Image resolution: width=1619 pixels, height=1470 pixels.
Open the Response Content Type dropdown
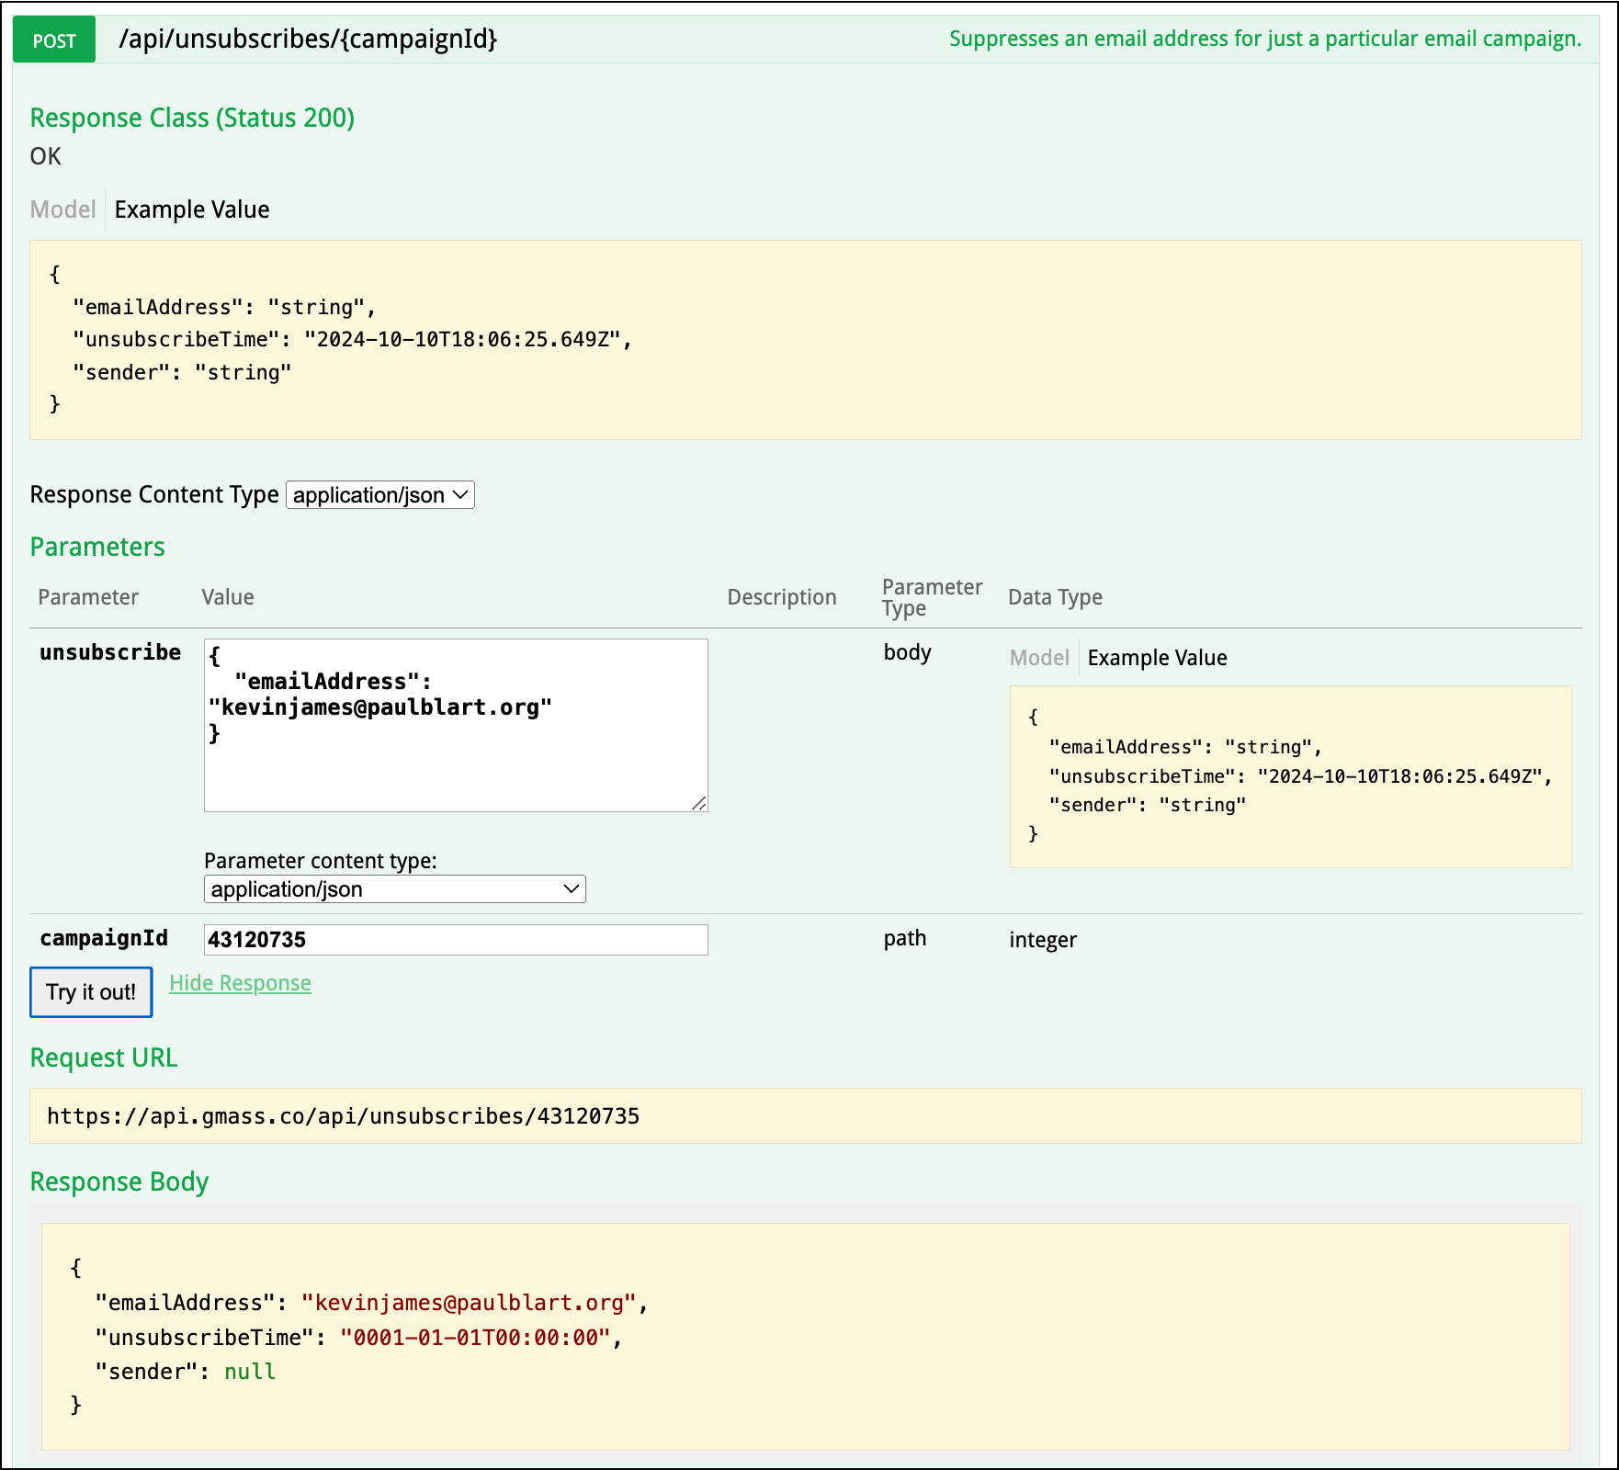(380, 495)
